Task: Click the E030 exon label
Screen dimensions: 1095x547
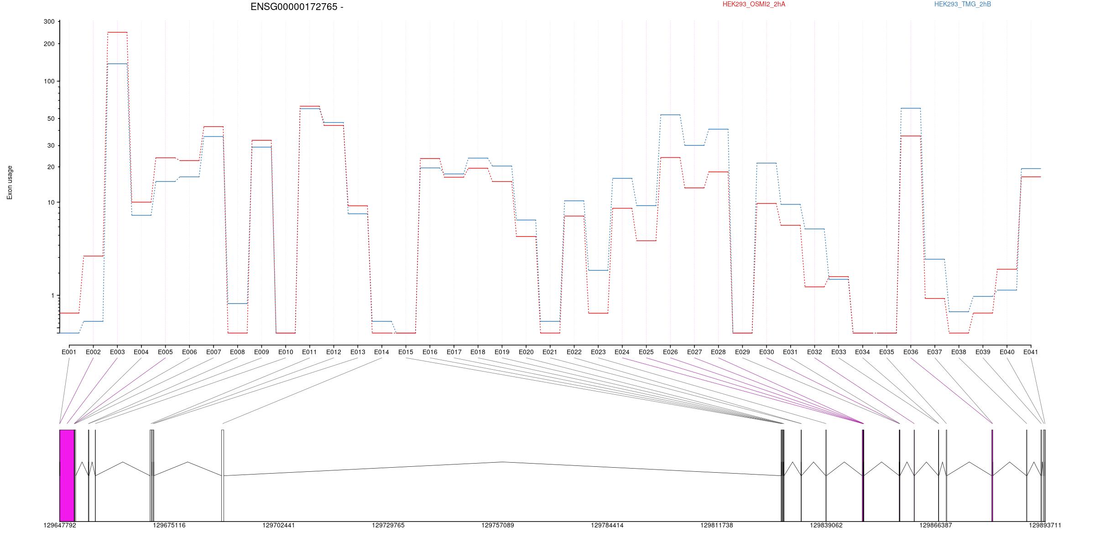Action: 766,352
